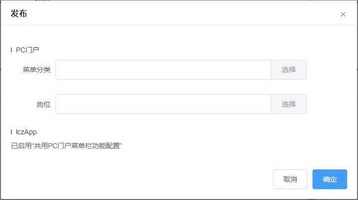
Task: Click the 取消 button
Action: coord(290,179)
